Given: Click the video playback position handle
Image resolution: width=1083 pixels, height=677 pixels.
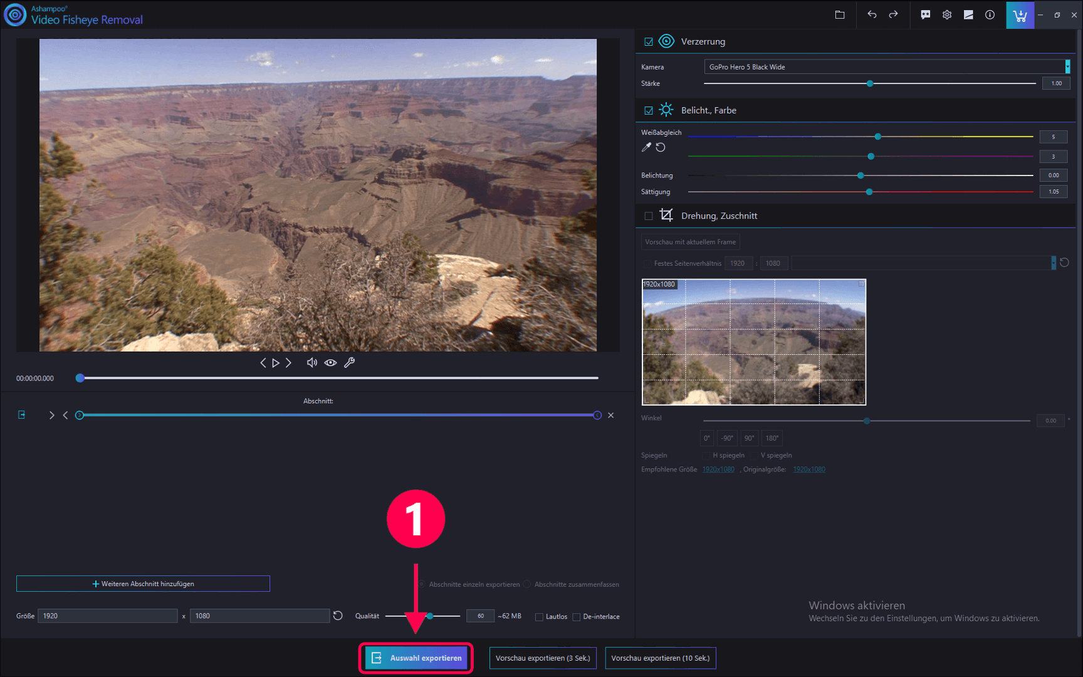Looking at the screenshot, I should (x=80, y=378).
